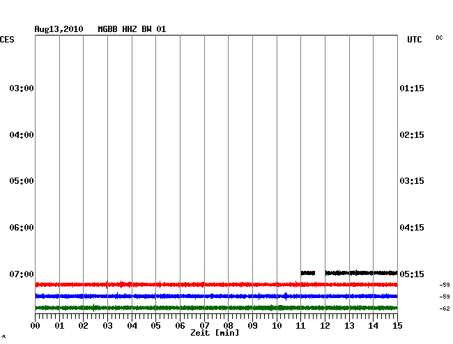Click the 02:15 UTC time label
This screenshot has height=344, width=453.
[412, 135]
